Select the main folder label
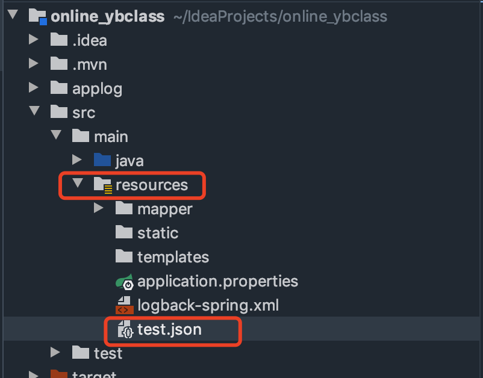This screenshot has height=378, width=483. click(111, 137)
